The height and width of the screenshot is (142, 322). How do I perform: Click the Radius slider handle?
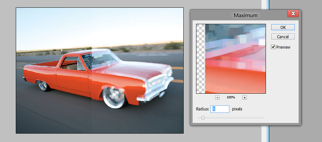[x=203, y=117]
